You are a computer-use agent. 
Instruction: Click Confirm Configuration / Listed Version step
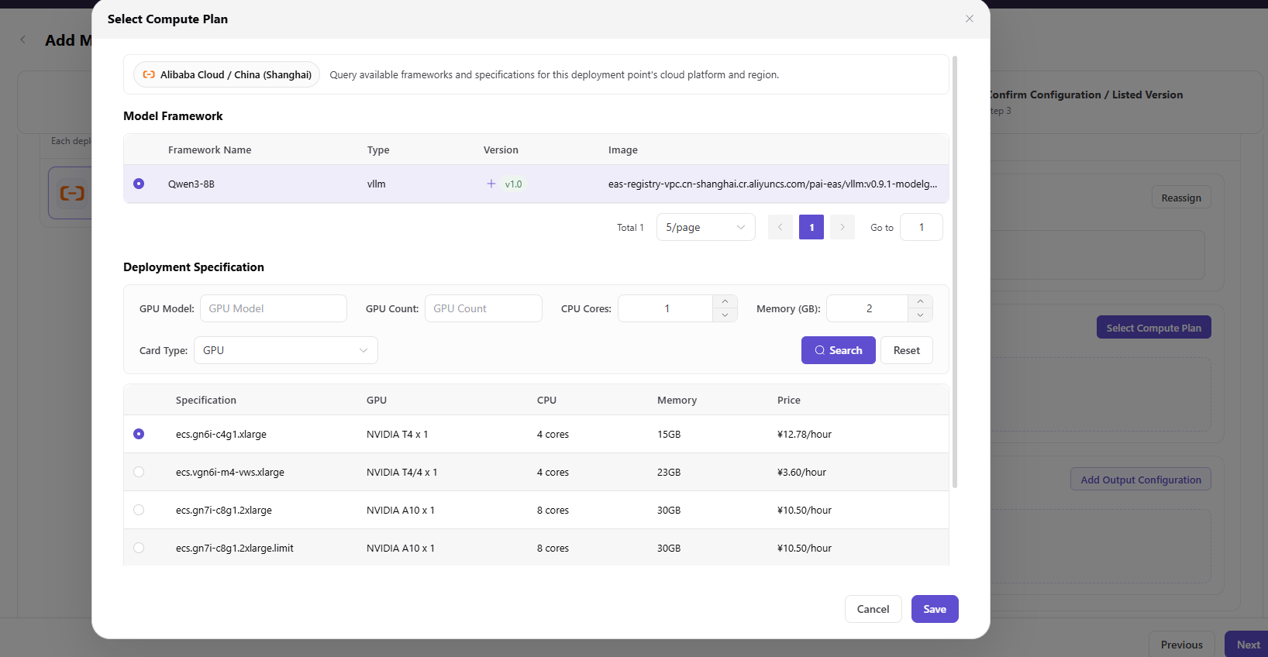pos(1086,95)
